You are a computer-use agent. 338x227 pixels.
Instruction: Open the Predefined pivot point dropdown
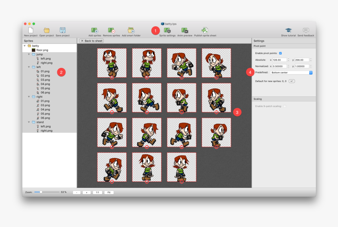(x=291, y=72)
